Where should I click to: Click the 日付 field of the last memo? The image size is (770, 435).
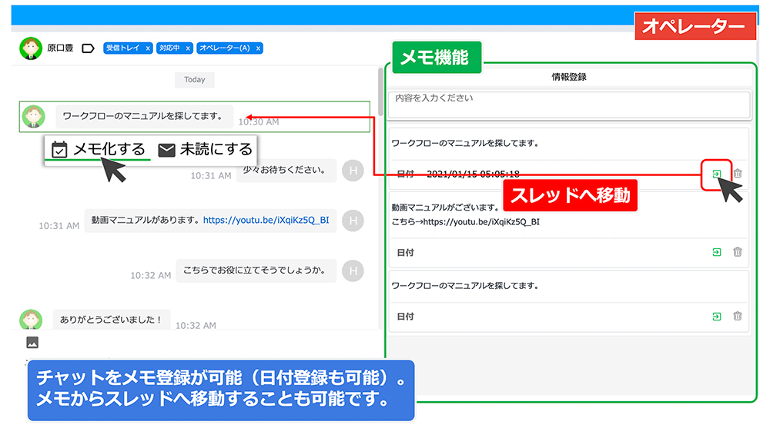coord(406,317)
